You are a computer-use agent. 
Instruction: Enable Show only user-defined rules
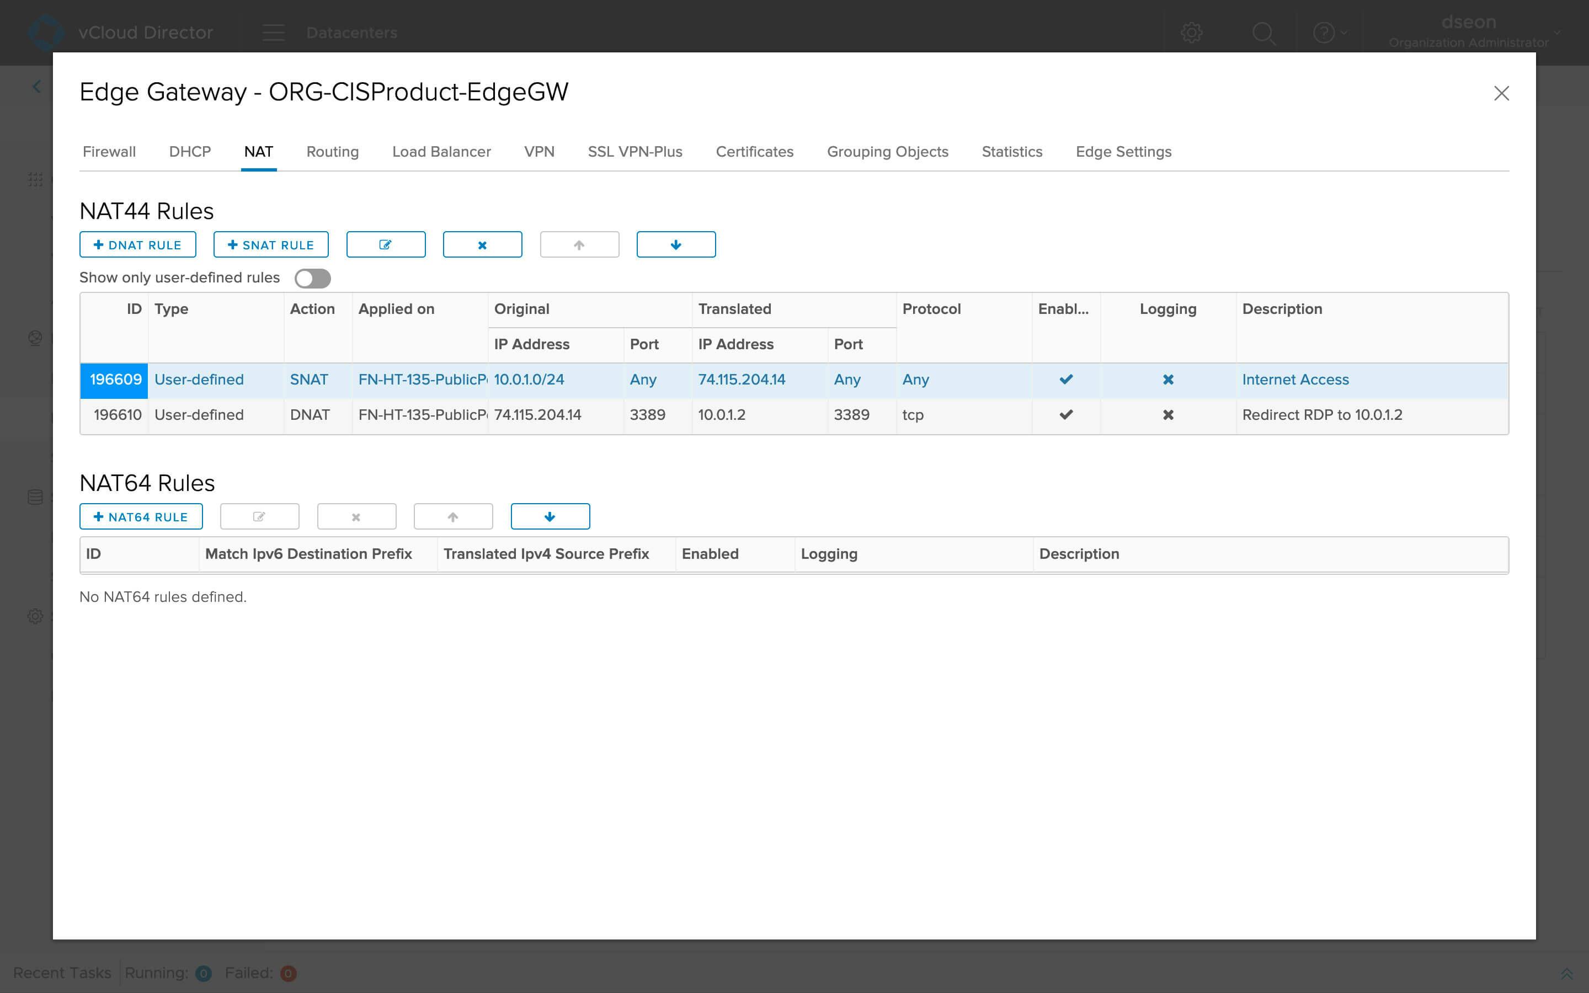(312, 278)
